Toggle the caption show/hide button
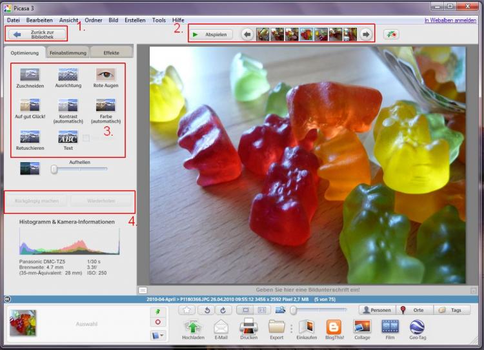 (143, 291)
